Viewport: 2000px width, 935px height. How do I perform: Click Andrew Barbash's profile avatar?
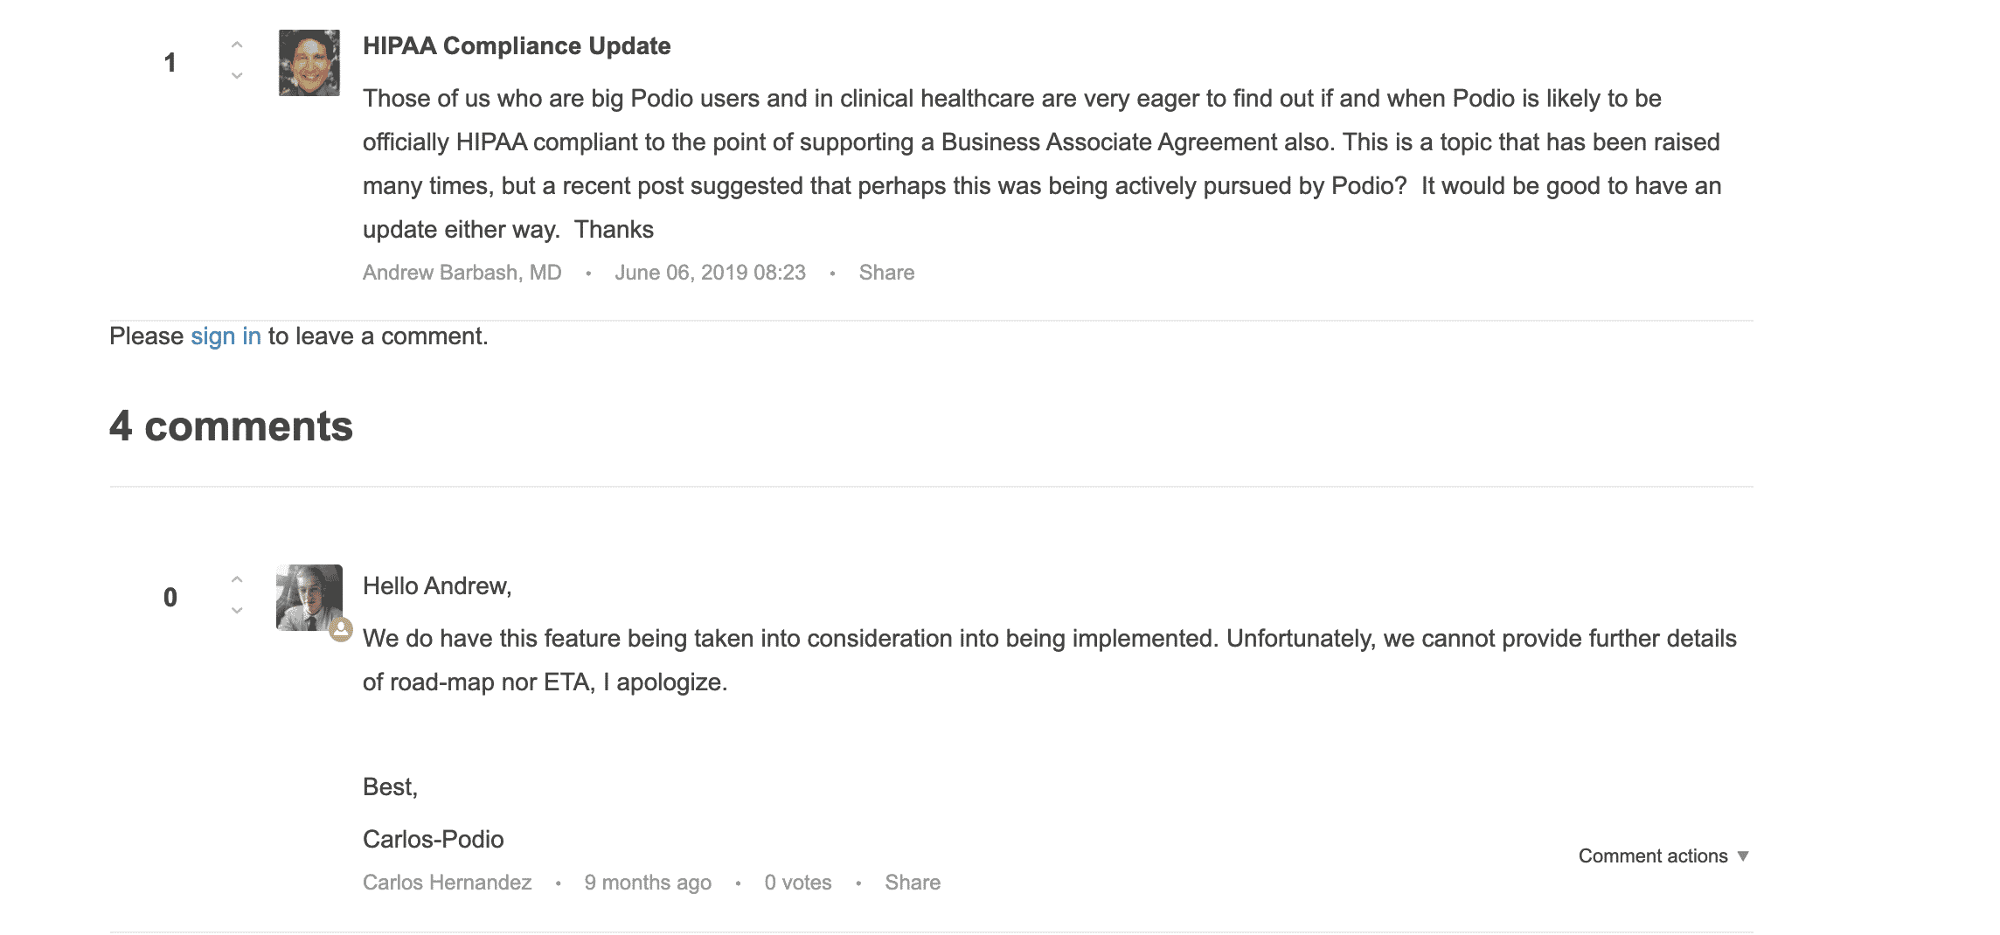[309, 63]
